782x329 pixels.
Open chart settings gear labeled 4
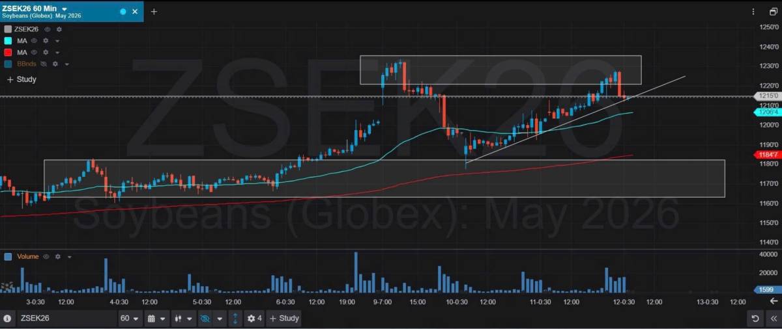pyautogui.click(x=254, y=319)
